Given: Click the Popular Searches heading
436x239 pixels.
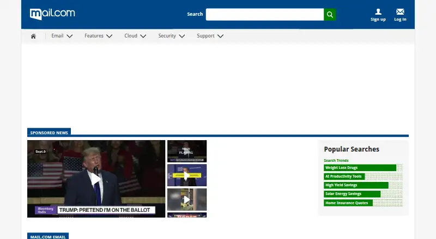Looking at the screenshot, I should tap(352, 149).
